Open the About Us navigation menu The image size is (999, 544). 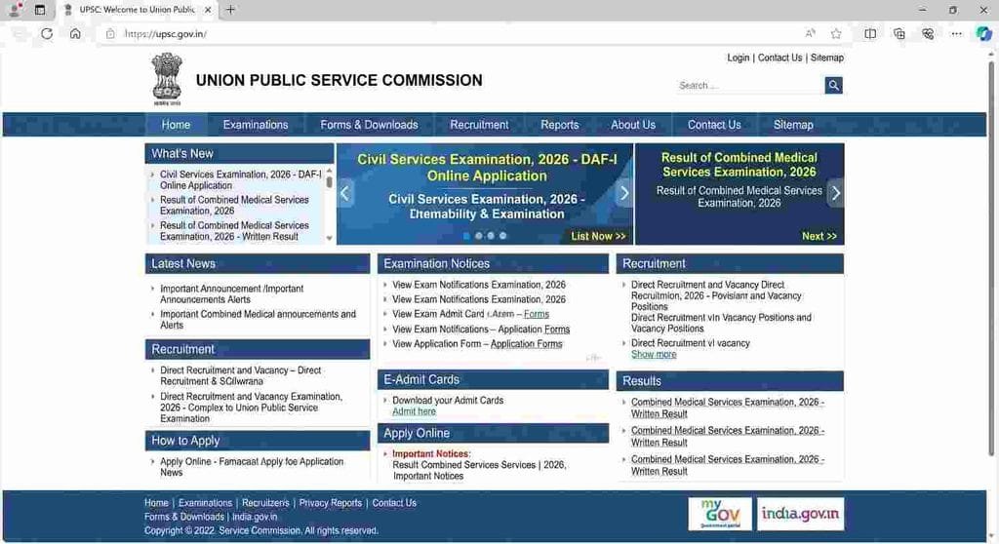(x=632, y=125)
